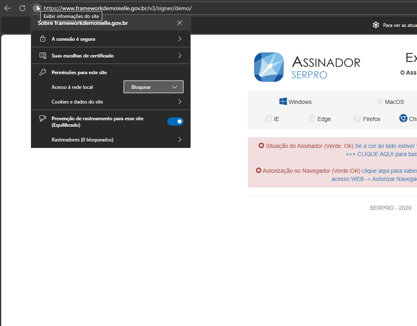Click the IE browser icon
Viewport: 417px width, 326px height.
pyautogui.click(x=268, y=119)
